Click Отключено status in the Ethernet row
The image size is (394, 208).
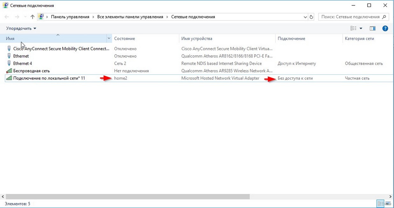(x=125, y=56)
